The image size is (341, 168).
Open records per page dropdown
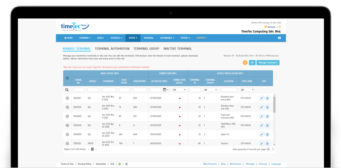pyautogui.click(x=271, y=149)
